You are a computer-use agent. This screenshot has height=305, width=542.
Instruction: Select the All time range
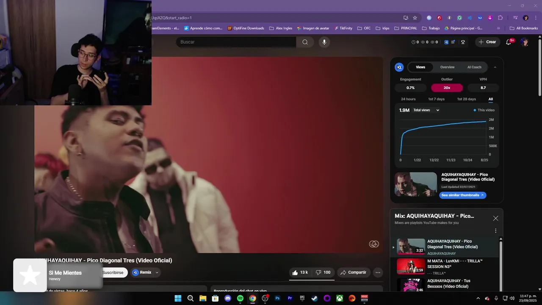tap(491, 99)
